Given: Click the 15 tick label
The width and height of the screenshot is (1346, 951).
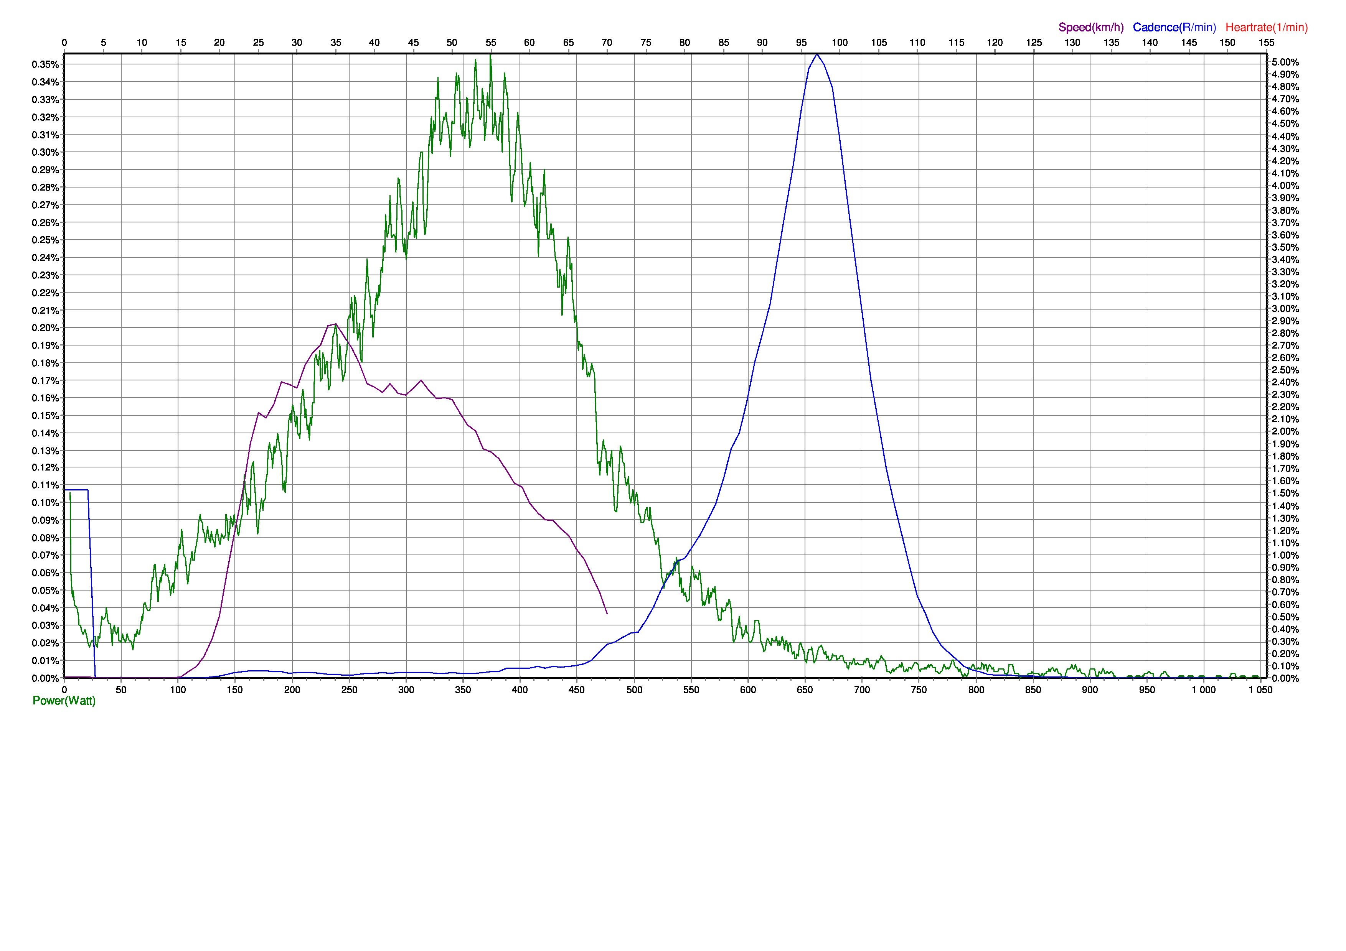Looking at the screenshot, I should (181, 42).
